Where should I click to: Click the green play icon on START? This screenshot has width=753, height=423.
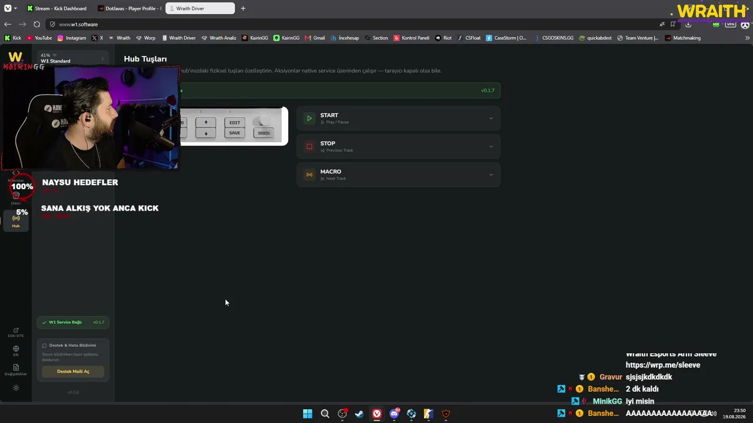pyautogui.click(x=309, y=119)
